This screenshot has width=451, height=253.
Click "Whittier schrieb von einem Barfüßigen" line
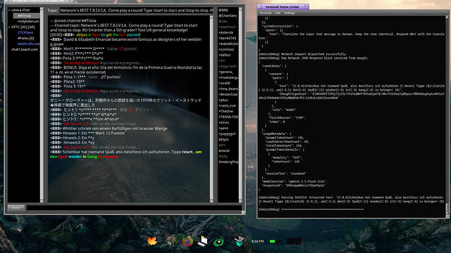click(109, 128)
